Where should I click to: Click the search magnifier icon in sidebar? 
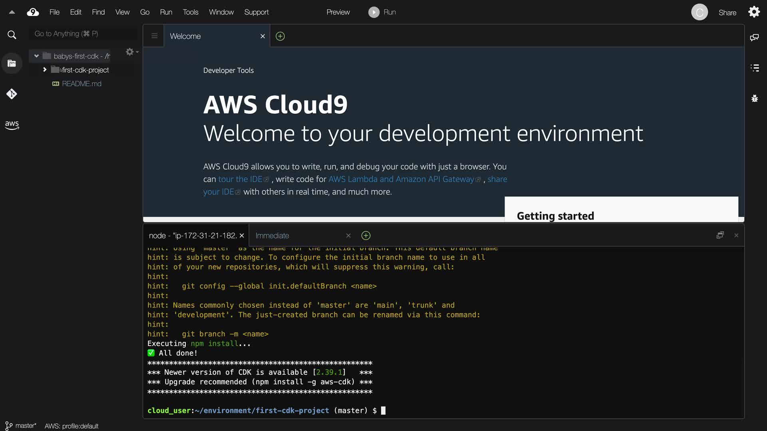pyautogui.click(x=12, y=35)
